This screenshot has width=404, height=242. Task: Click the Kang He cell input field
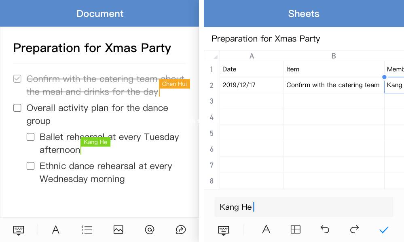pos(303,207)
